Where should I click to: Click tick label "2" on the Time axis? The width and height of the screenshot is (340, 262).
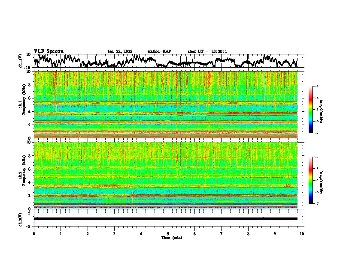[88, 234]
